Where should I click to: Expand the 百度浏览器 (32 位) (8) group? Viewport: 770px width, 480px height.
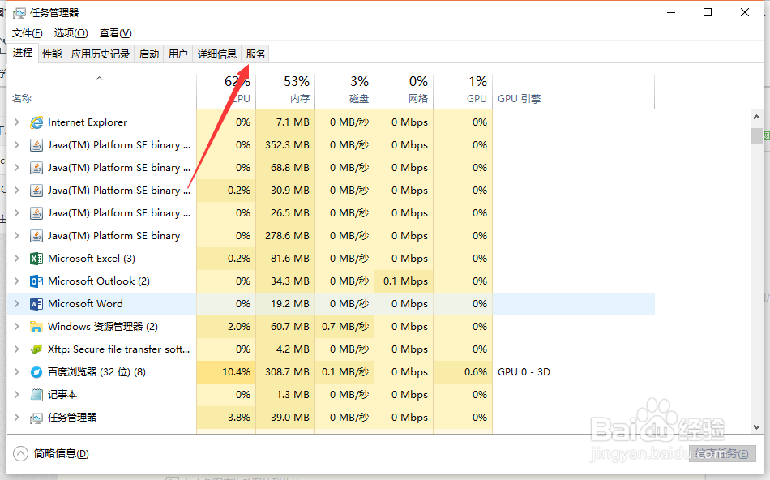click(x=17, y=372)
